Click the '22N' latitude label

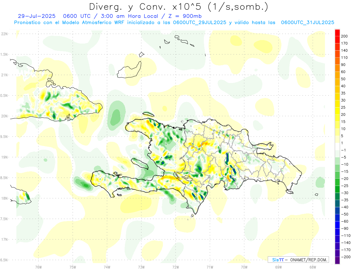(4, 34)
